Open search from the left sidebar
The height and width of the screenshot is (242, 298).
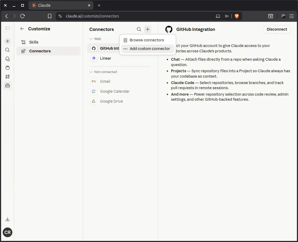[x=8, y=50]
